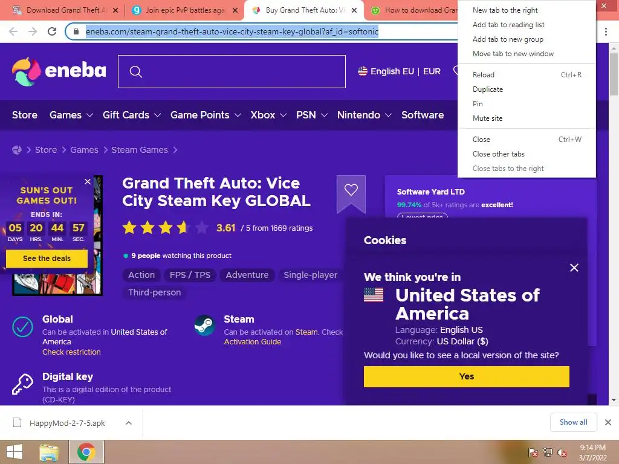Click the Steam logo icon
Image resolution: width=619 pixels, height=464 pixels.
(x=204, y=325)
